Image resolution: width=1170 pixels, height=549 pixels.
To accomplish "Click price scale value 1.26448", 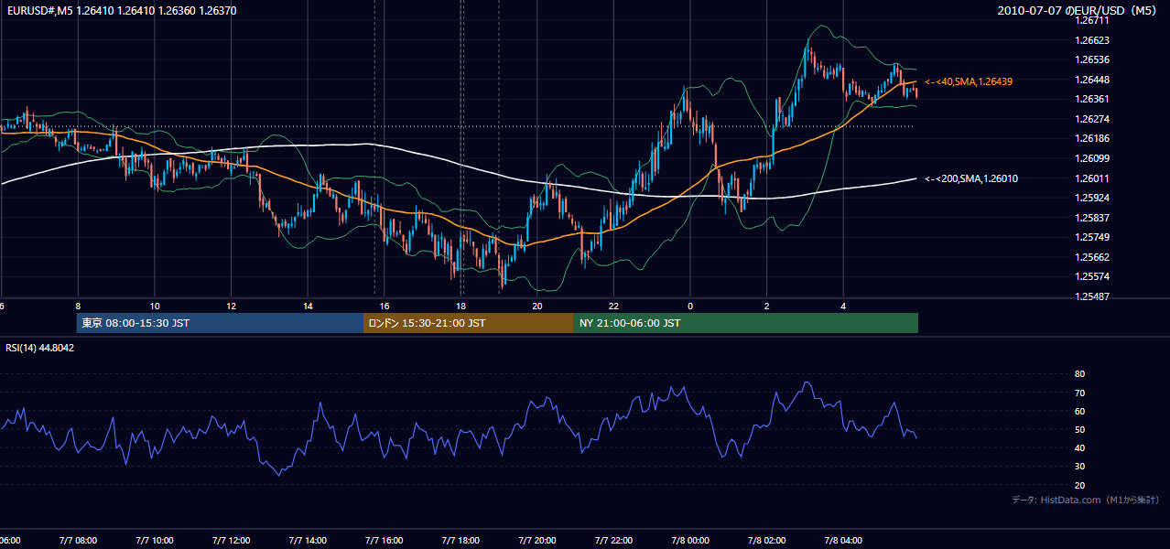I will point(1092,80).
